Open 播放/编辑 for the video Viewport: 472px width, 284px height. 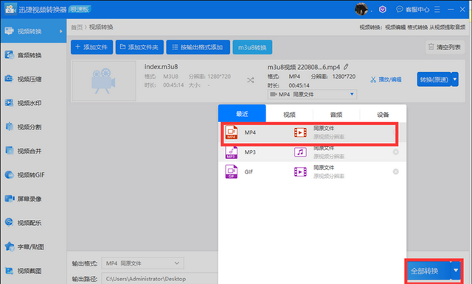tap(386, 79)
